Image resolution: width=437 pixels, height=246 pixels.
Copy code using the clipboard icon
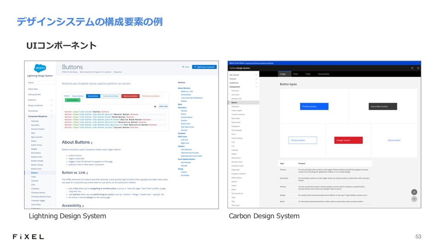coord(155,106)
